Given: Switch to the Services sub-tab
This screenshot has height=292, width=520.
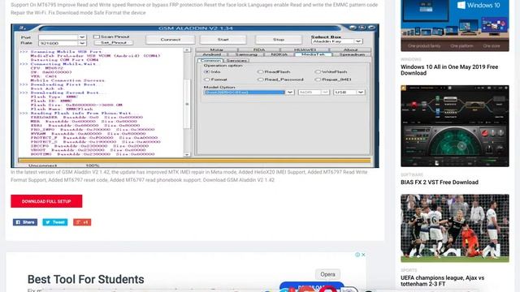Looking at the screenshot, I should click(236, 61).
